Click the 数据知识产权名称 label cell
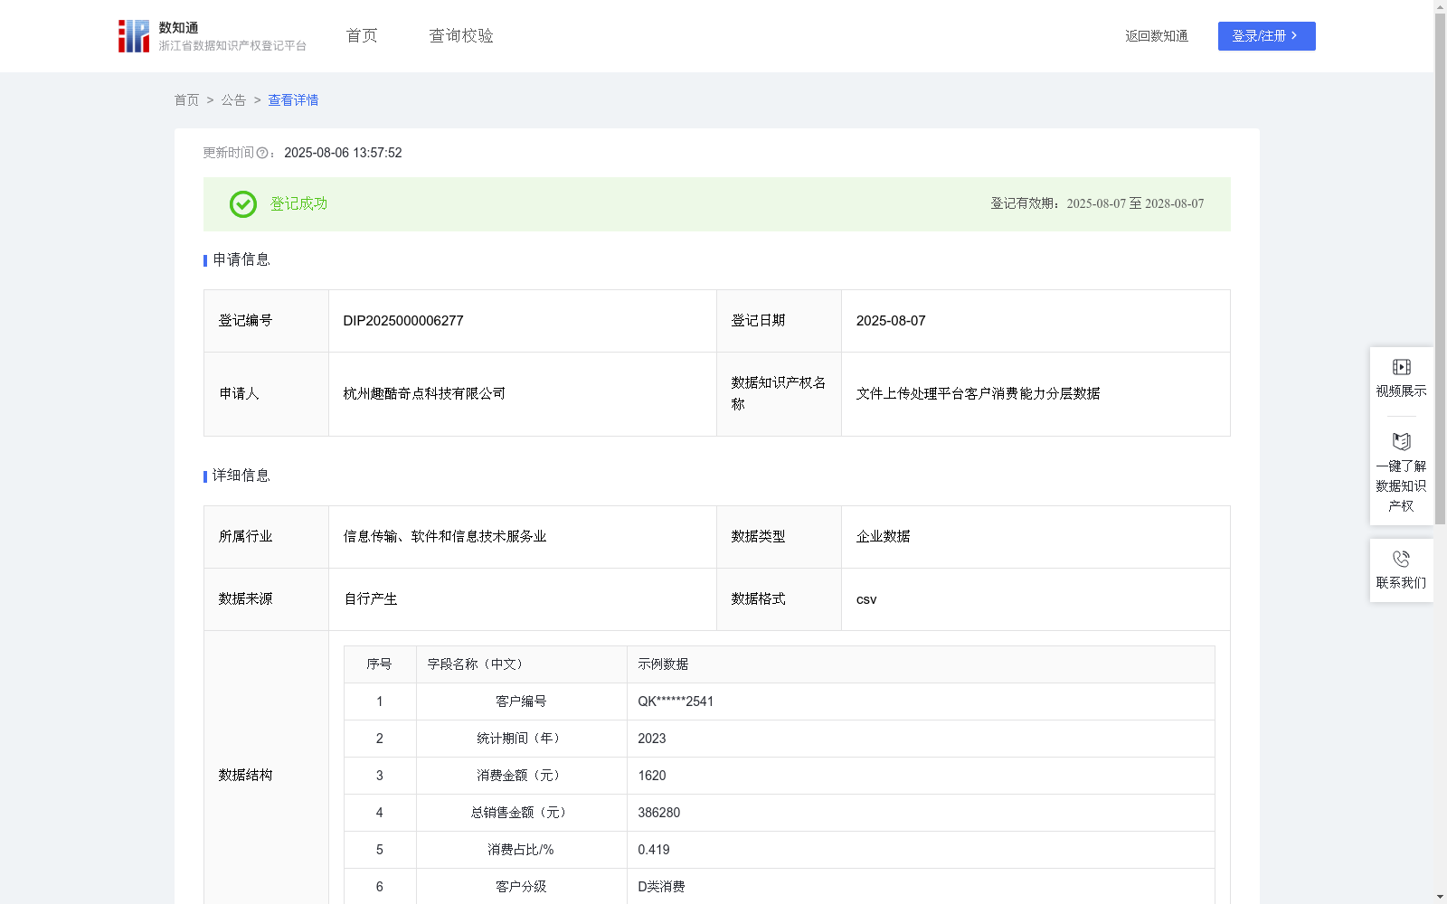This screenshot has width=1447, height=904. pyautogui.click(x=779, y=394)
